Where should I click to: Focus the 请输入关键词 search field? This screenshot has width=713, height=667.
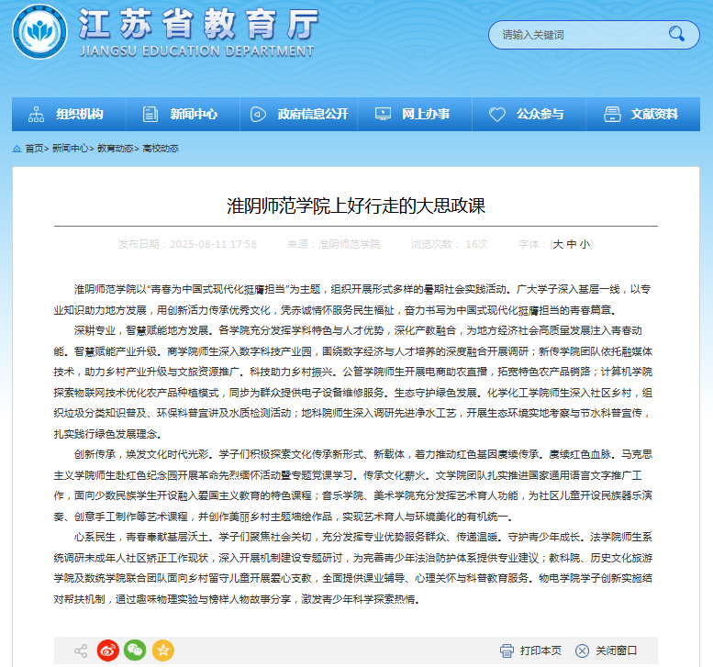[594, 35]
